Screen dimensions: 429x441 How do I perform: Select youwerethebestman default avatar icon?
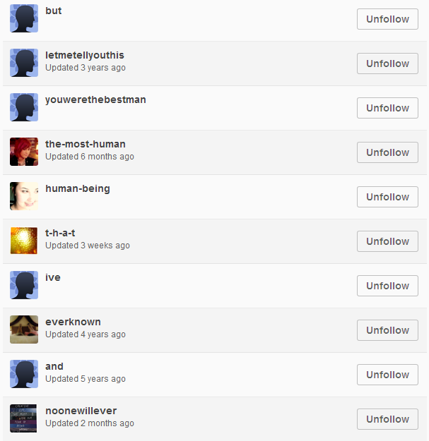click(x=24, y=107)
